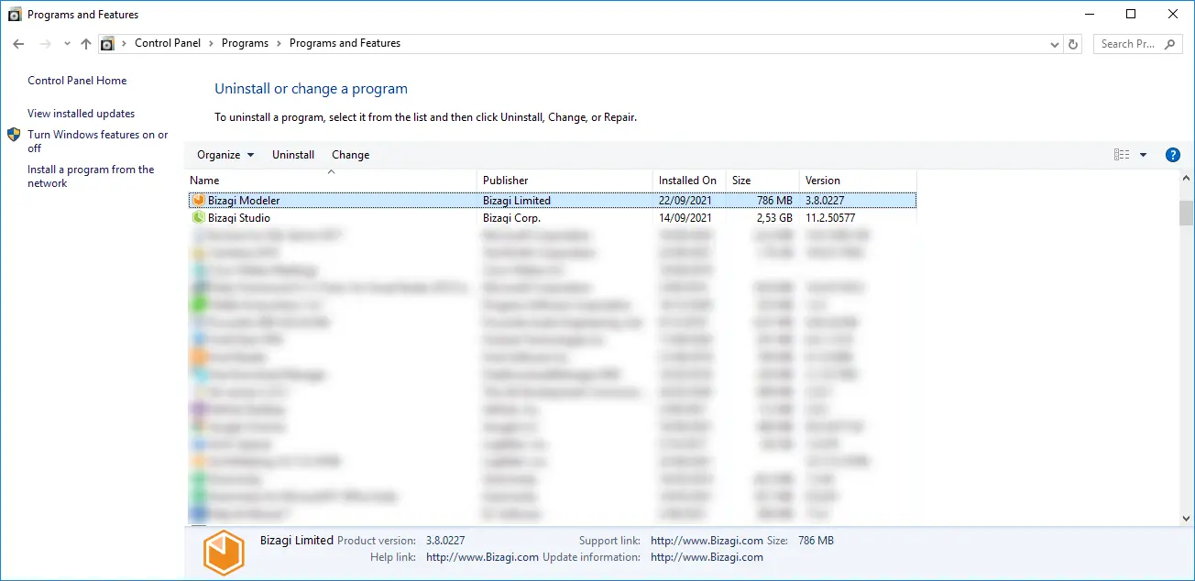Click the large Bizagi logo in details pane

(x=224, y=553)
